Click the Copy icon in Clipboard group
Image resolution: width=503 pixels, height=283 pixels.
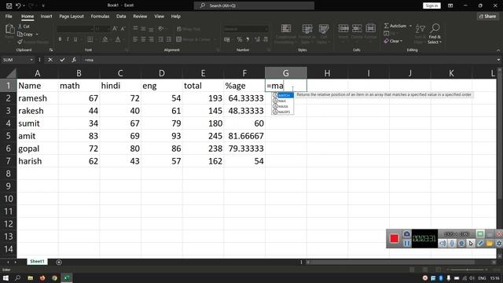coord(20,34)
